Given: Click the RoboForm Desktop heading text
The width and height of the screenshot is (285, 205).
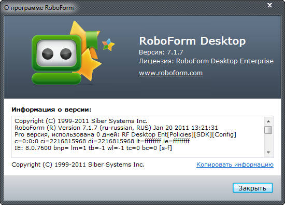Looking at the screenshot, I should point(192,41).
